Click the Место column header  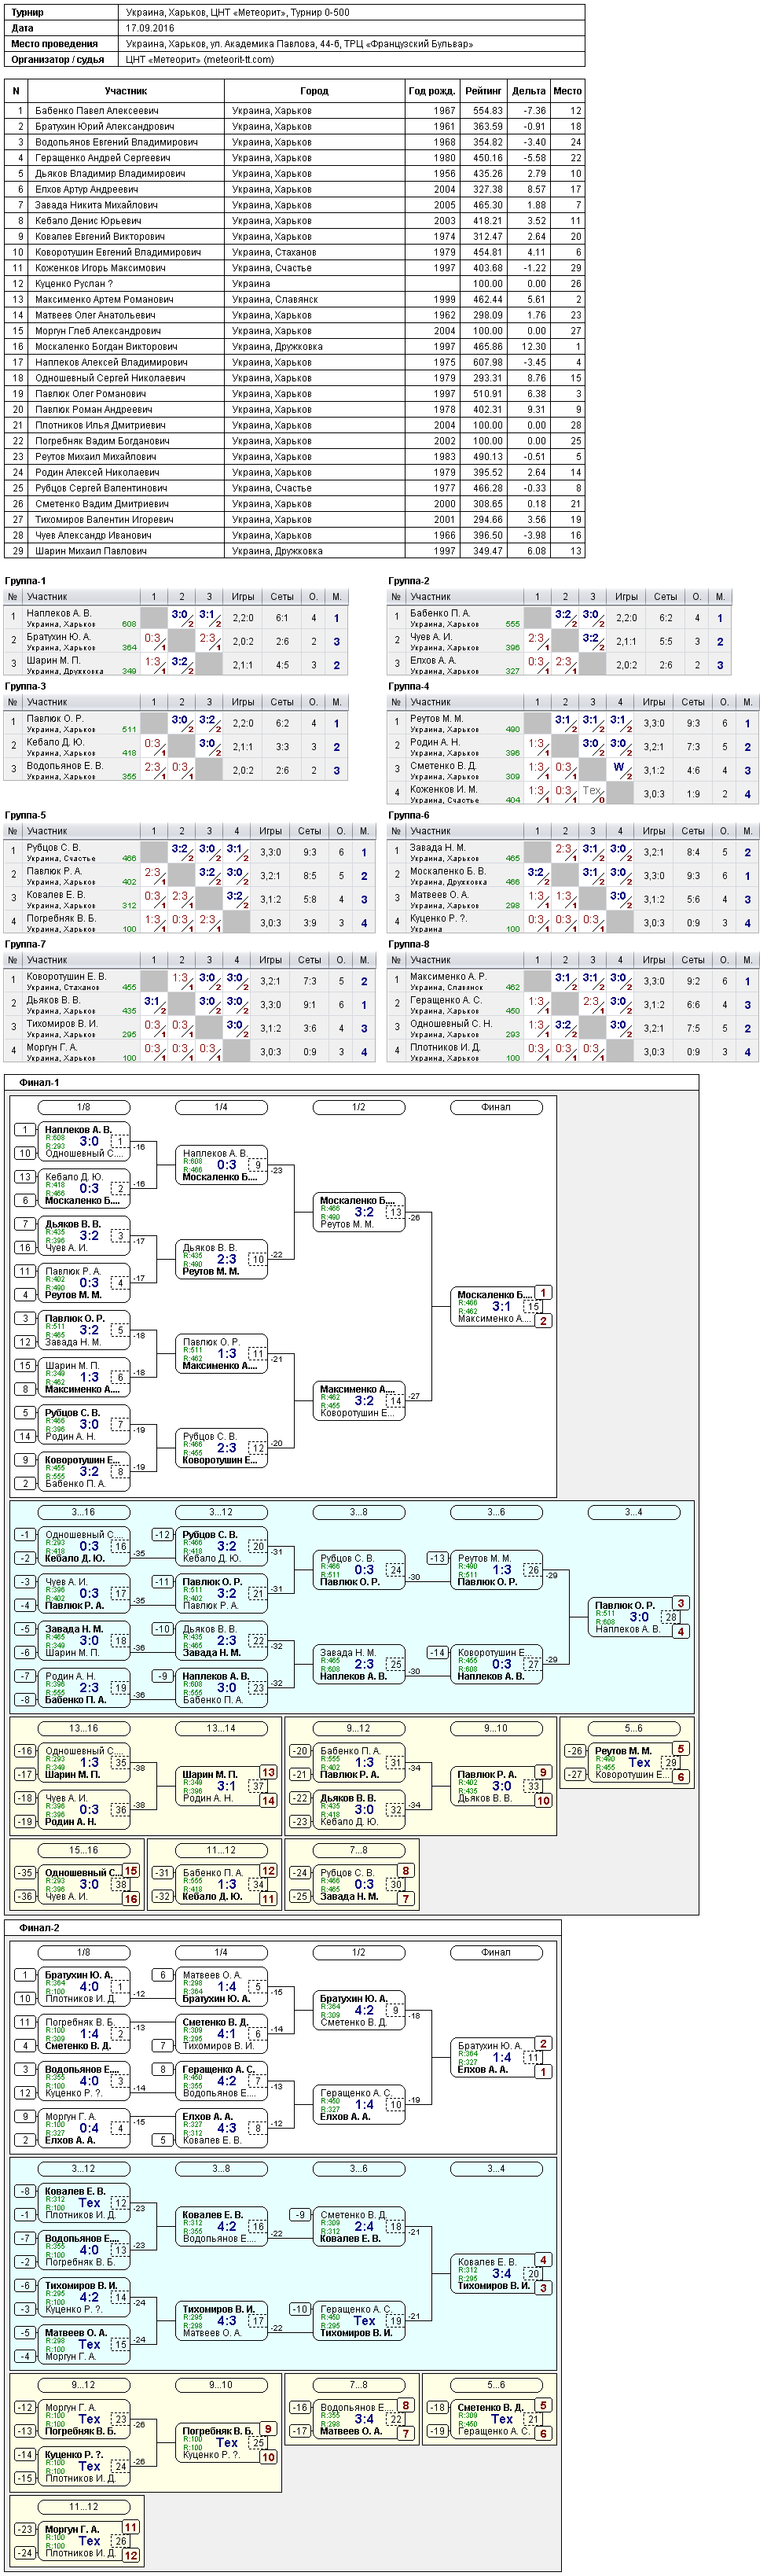[x=567, y=91]
